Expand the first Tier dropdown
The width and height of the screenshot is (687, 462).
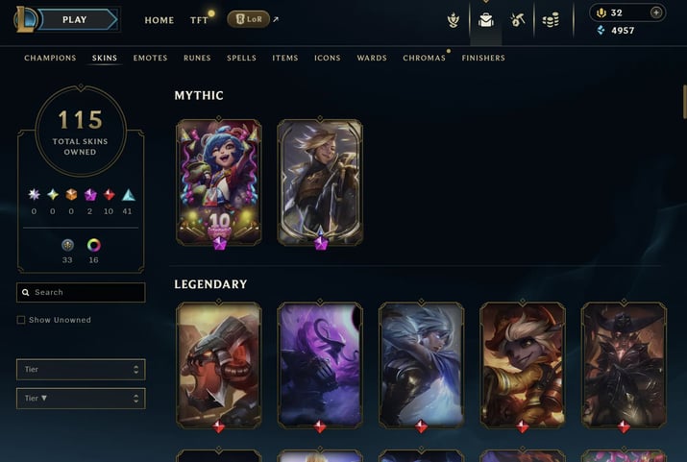coord(81,369)
